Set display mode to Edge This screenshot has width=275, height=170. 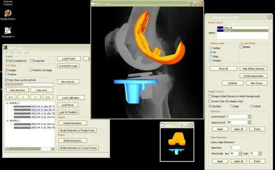click(211, 56)
